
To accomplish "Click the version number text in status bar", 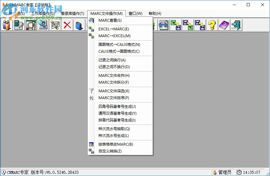I will pos(55,172).
